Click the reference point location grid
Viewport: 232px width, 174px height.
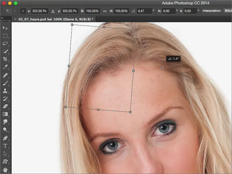pos(23,11)
